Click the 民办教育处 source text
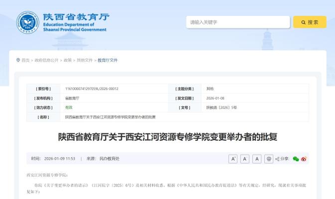Screen dimensions: 335x199 (110, 159)
